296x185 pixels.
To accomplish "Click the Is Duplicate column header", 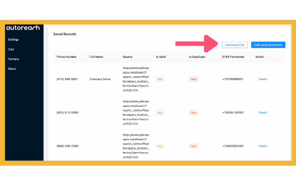I will pyautogui.click(x=197, y=57).
